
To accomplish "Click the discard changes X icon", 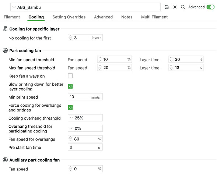I will coord(175,7).
